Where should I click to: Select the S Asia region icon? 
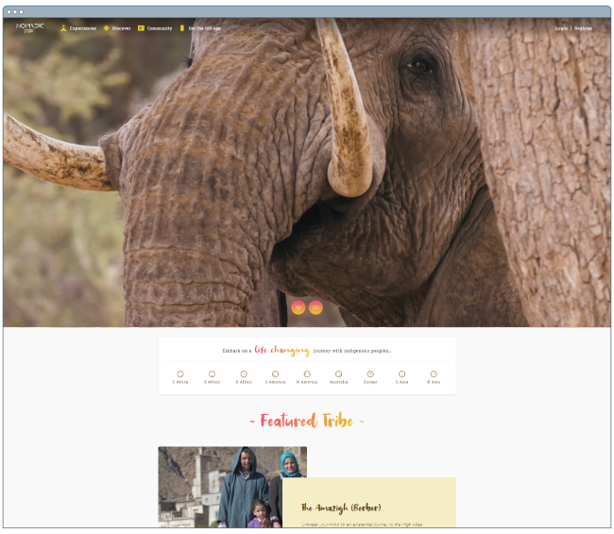pyautogui.click(x=401, y=374)
